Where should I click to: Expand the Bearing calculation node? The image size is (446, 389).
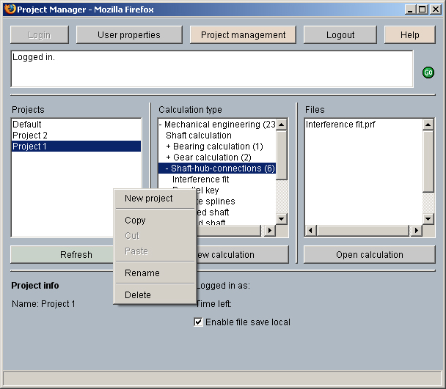[169, 147]
